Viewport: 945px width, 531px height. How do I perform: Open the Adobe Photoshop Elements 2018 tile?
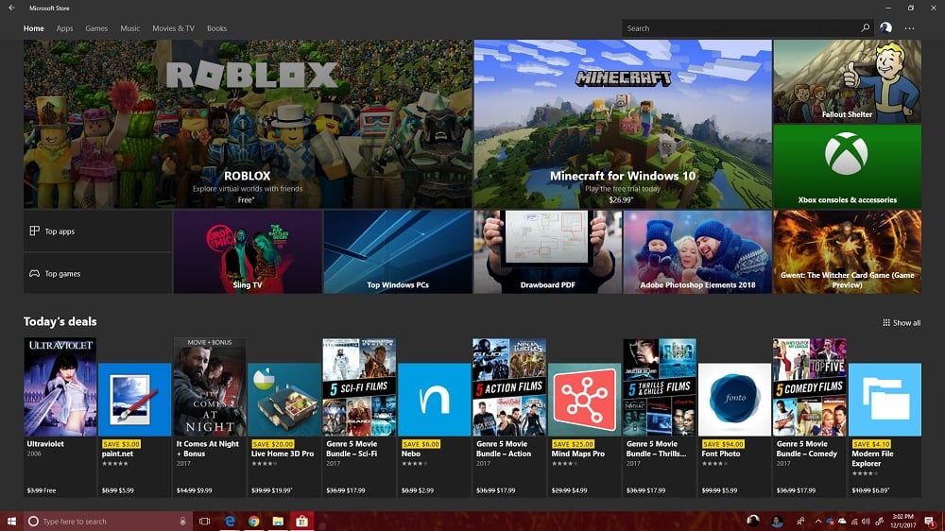[x=697, y=252]
